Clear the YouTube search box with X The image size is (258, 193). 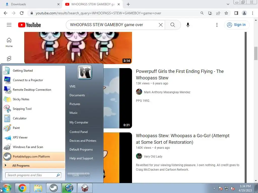tap(160, 25)
